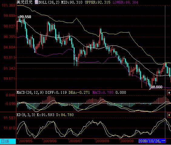Select the 美元日元 currency pair title
Viewport: 171px width, 145px height.
click(x=25, y=2)
